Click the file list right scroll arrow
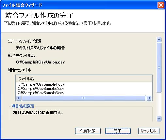Viewport: 166px width, 140px height. [x=149, y=98]
